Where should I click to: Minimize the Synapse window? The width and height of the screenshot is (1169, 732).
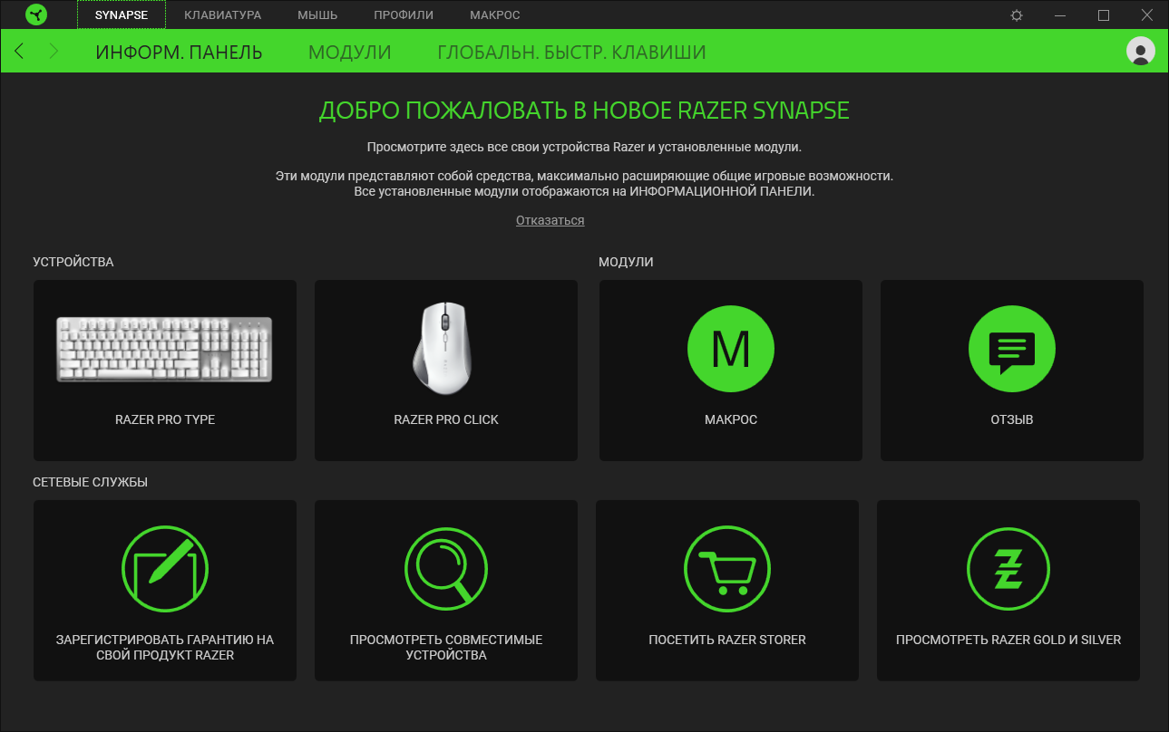click(1060, 15)
